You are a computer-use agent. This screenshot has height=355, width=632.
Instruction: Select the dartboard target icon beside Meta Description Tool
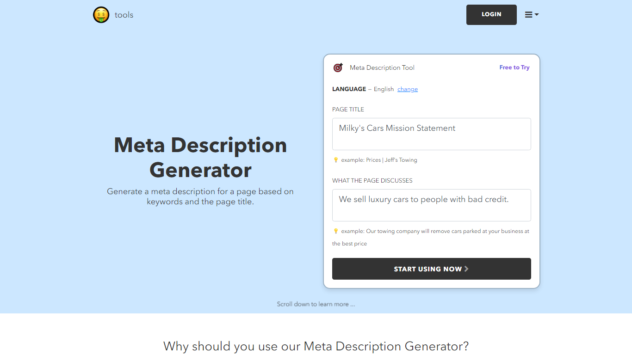338,67
